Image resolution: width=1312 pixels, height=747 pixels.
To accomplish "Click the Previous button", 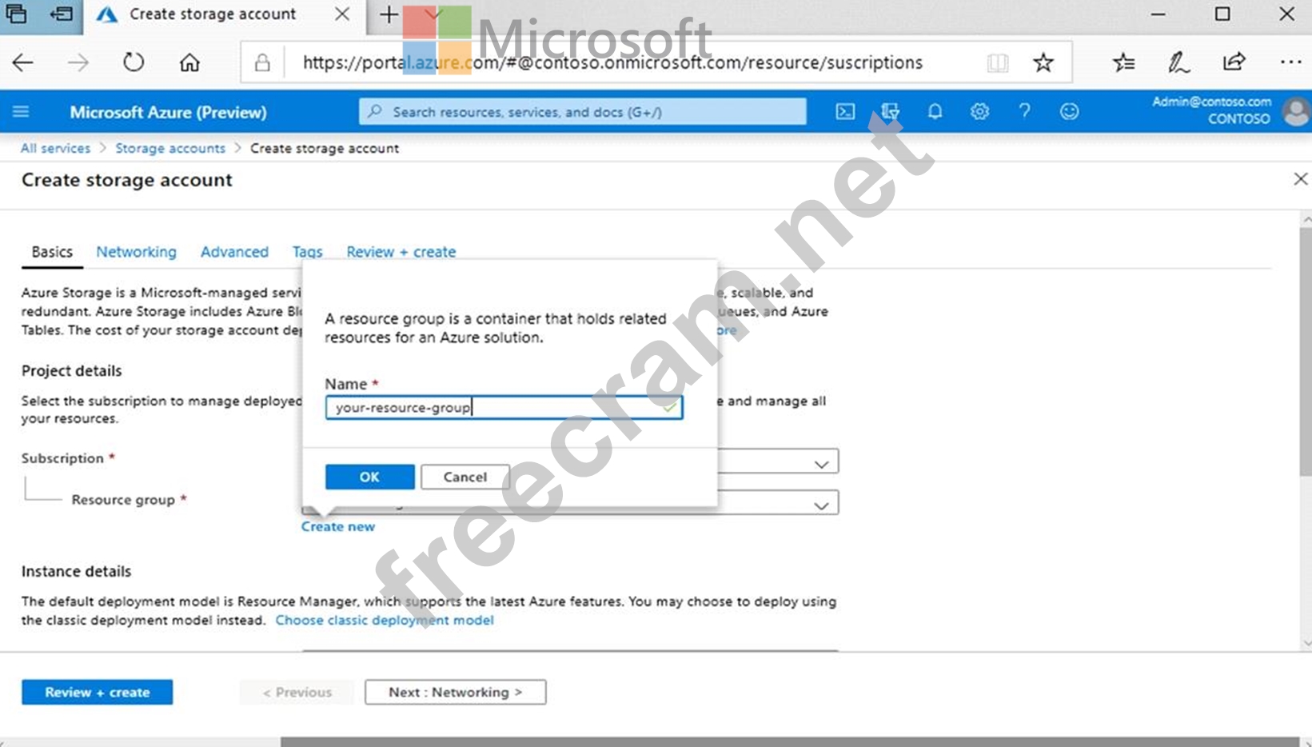I will coord(297,692).
